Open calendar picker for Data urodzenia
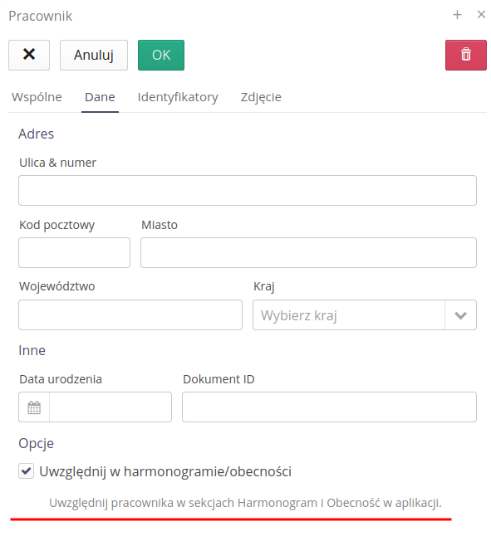 coord(34,407)
